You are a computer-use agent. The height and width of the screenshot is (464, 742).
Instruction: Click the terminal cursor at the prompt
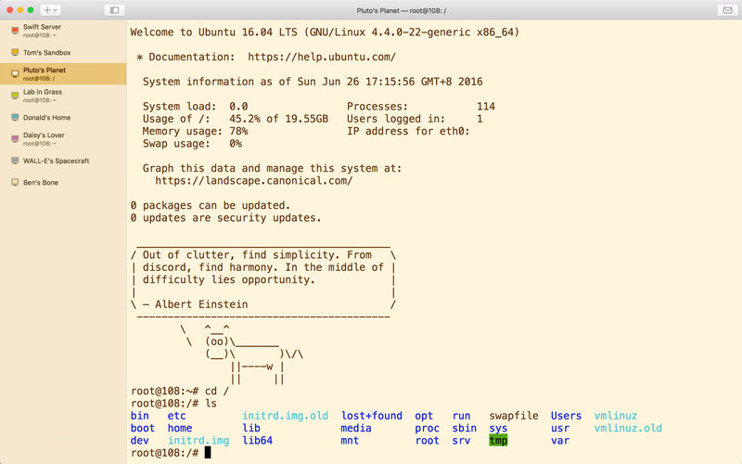click(x=207, y=453)
